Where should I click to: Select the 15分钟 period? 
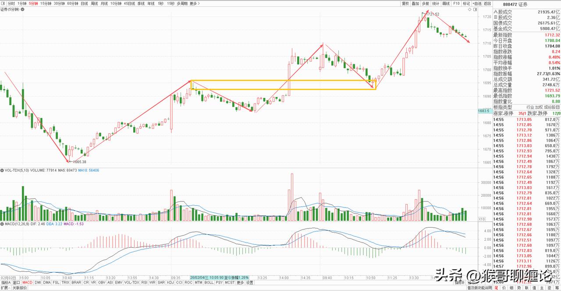46,3
